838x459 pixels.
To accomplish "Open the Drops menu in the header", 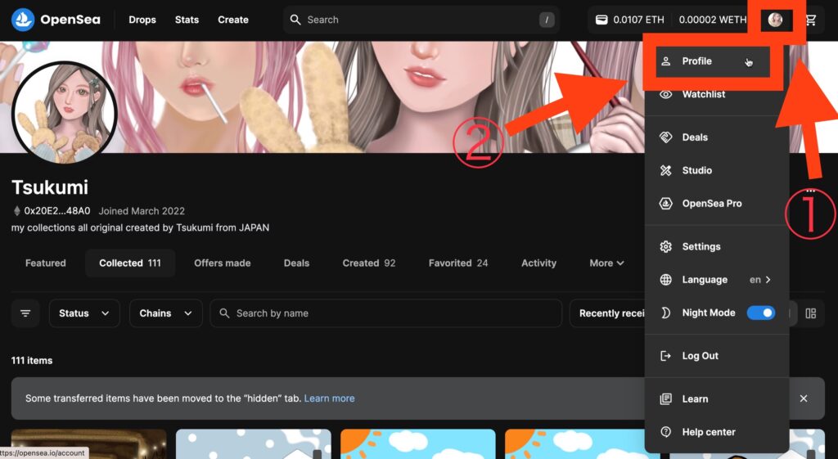I will tap(142, 20).
